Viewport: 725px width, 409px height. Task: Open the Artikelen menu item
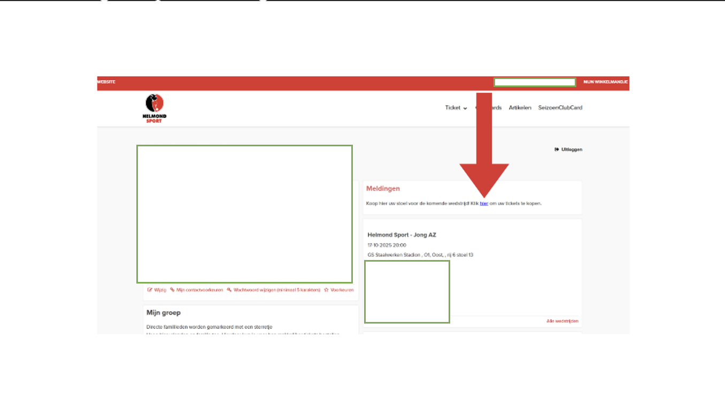(x=520, y=108)
